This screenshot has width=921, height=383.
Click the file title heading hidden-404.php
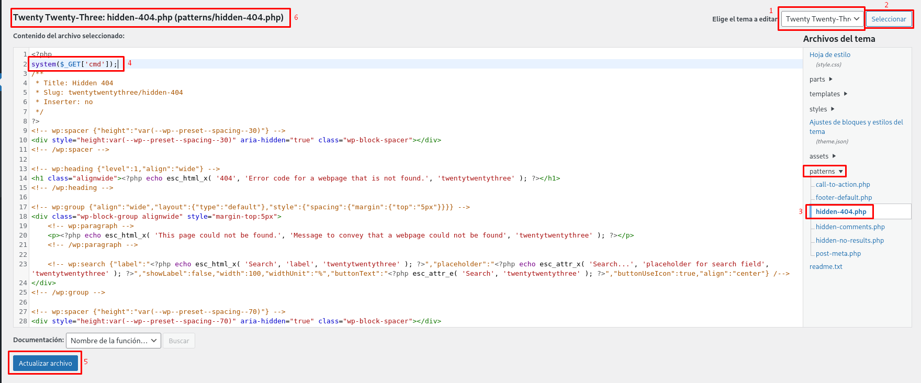(x=149, y=17)
